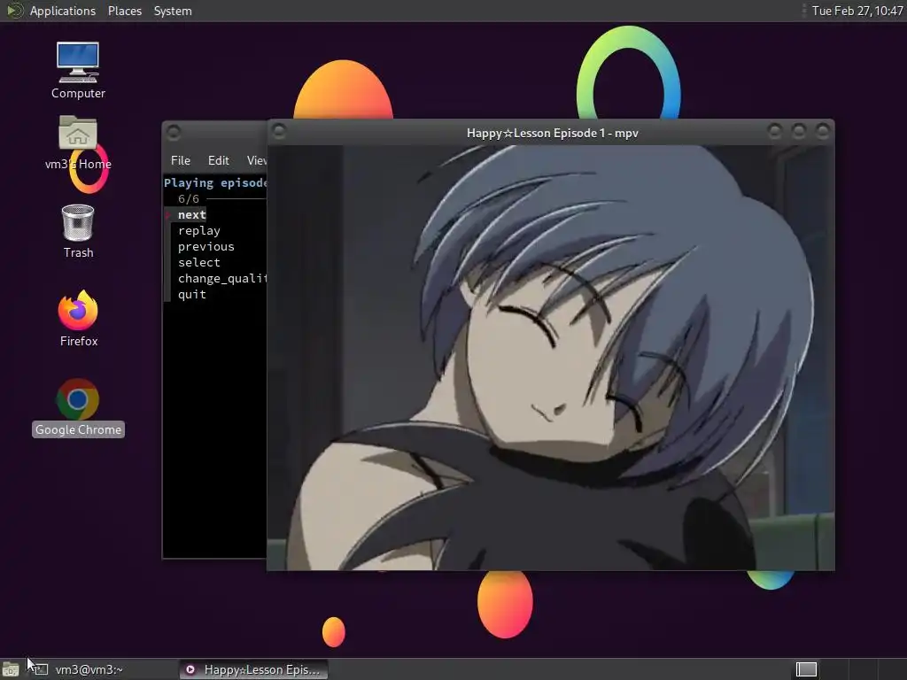
Task: Select 'select' in the terminal episode menu
Action: tap(199, 262)
